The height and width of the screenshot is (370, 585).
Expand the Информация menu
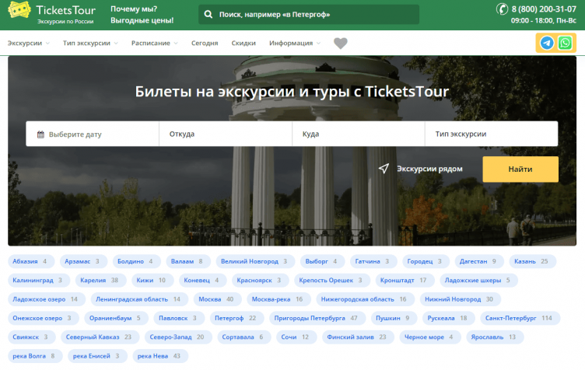tap(295, 44)
